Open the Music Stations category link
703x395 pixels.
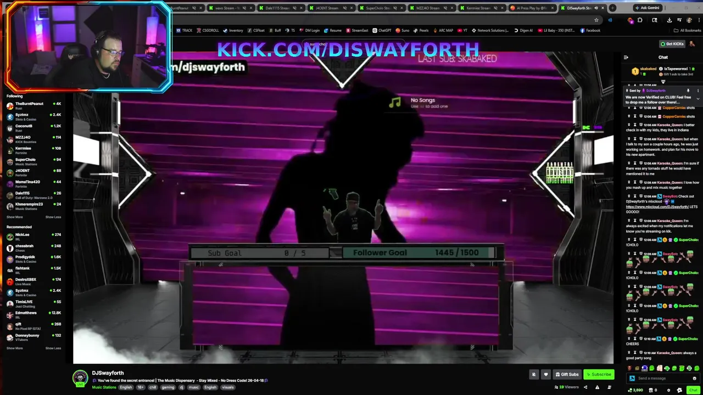click(x=104, y=387)
